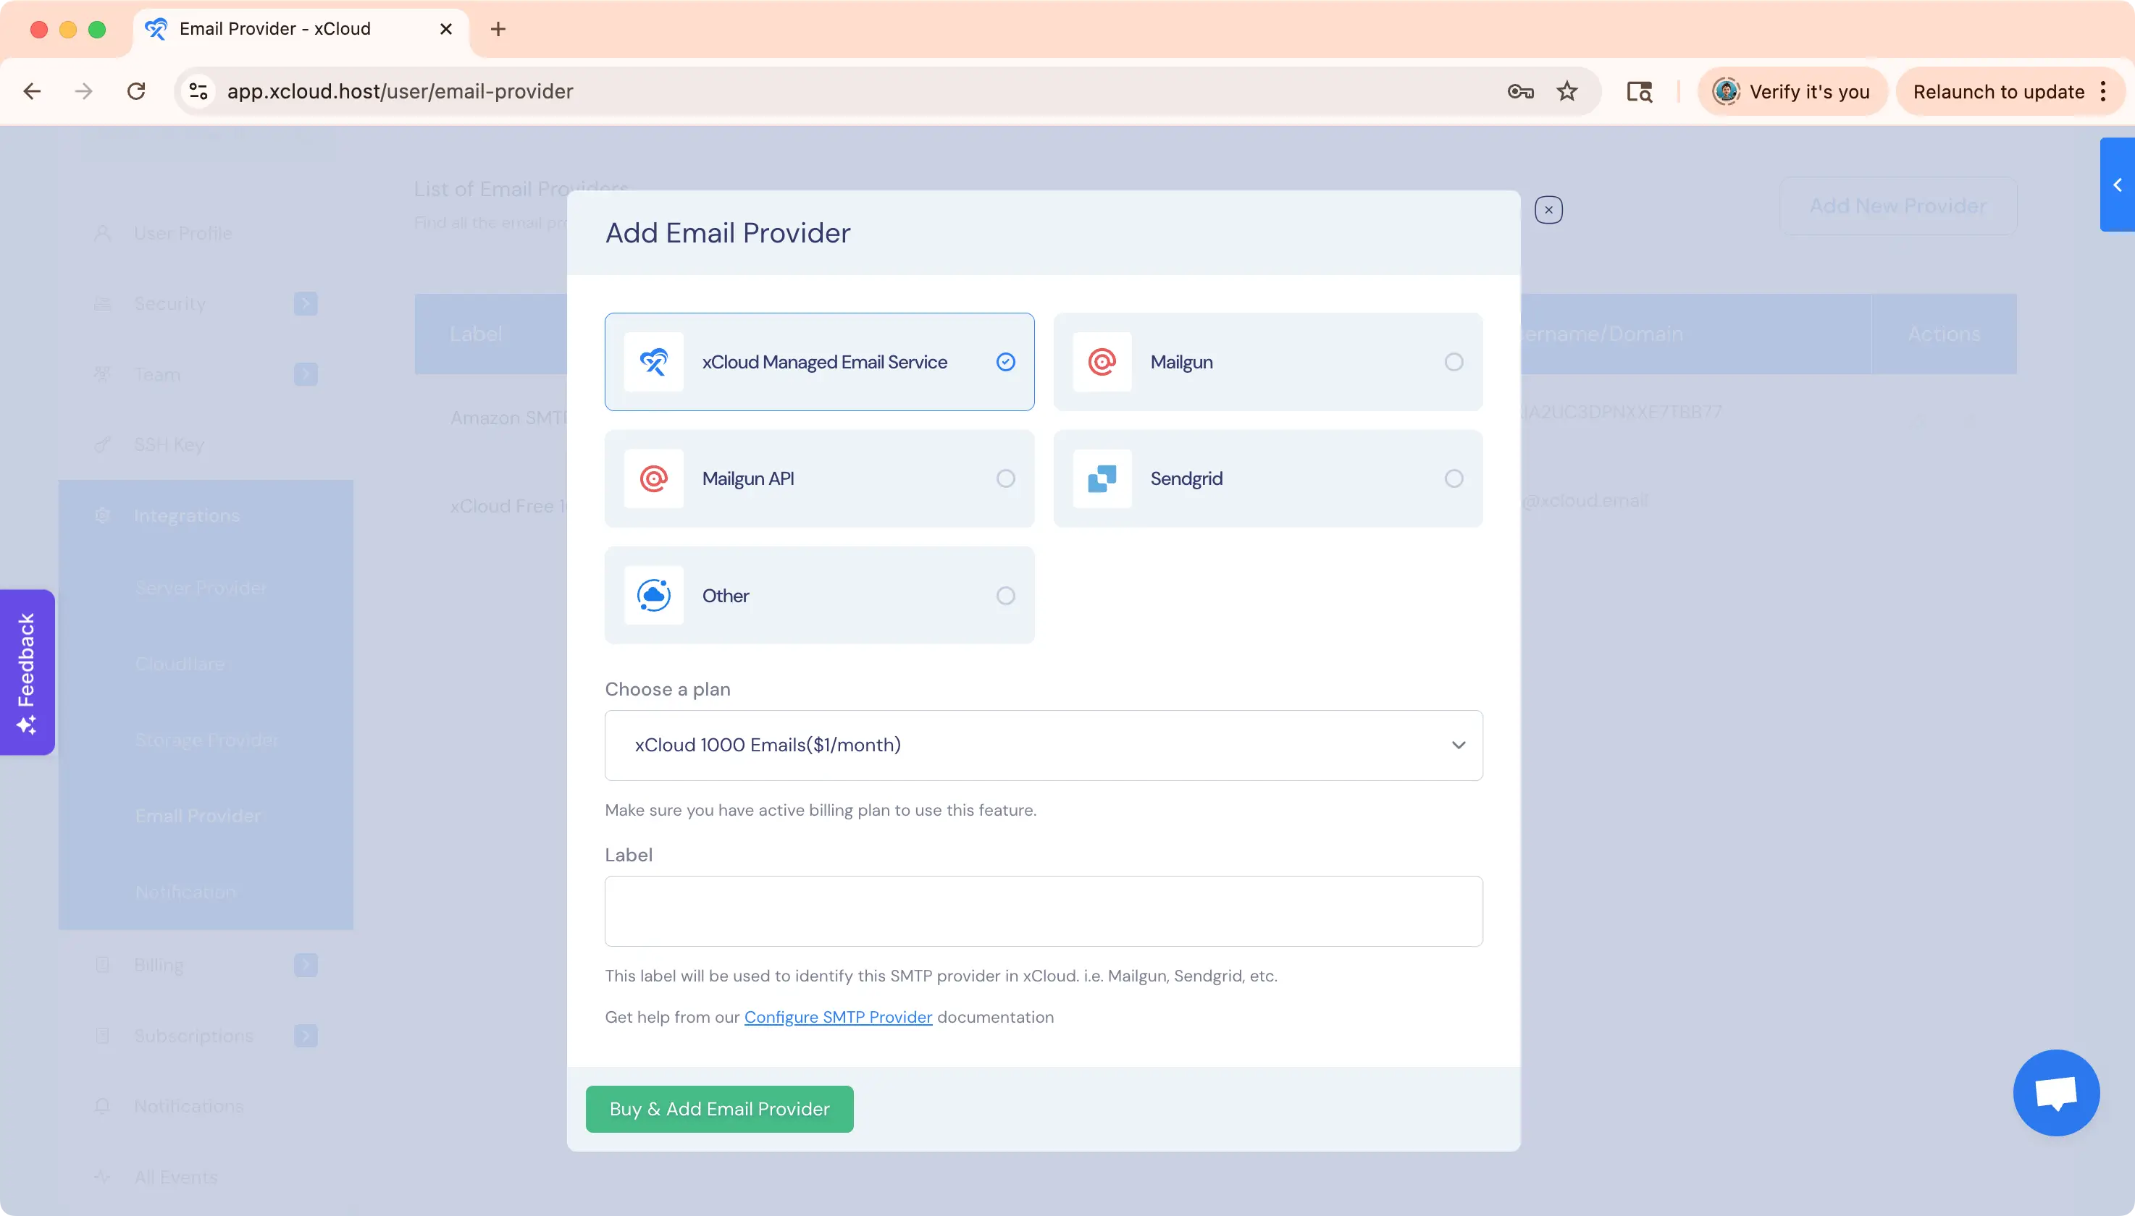
Task: Choose the Mailgun API radio option
Action: [1005, 478]
